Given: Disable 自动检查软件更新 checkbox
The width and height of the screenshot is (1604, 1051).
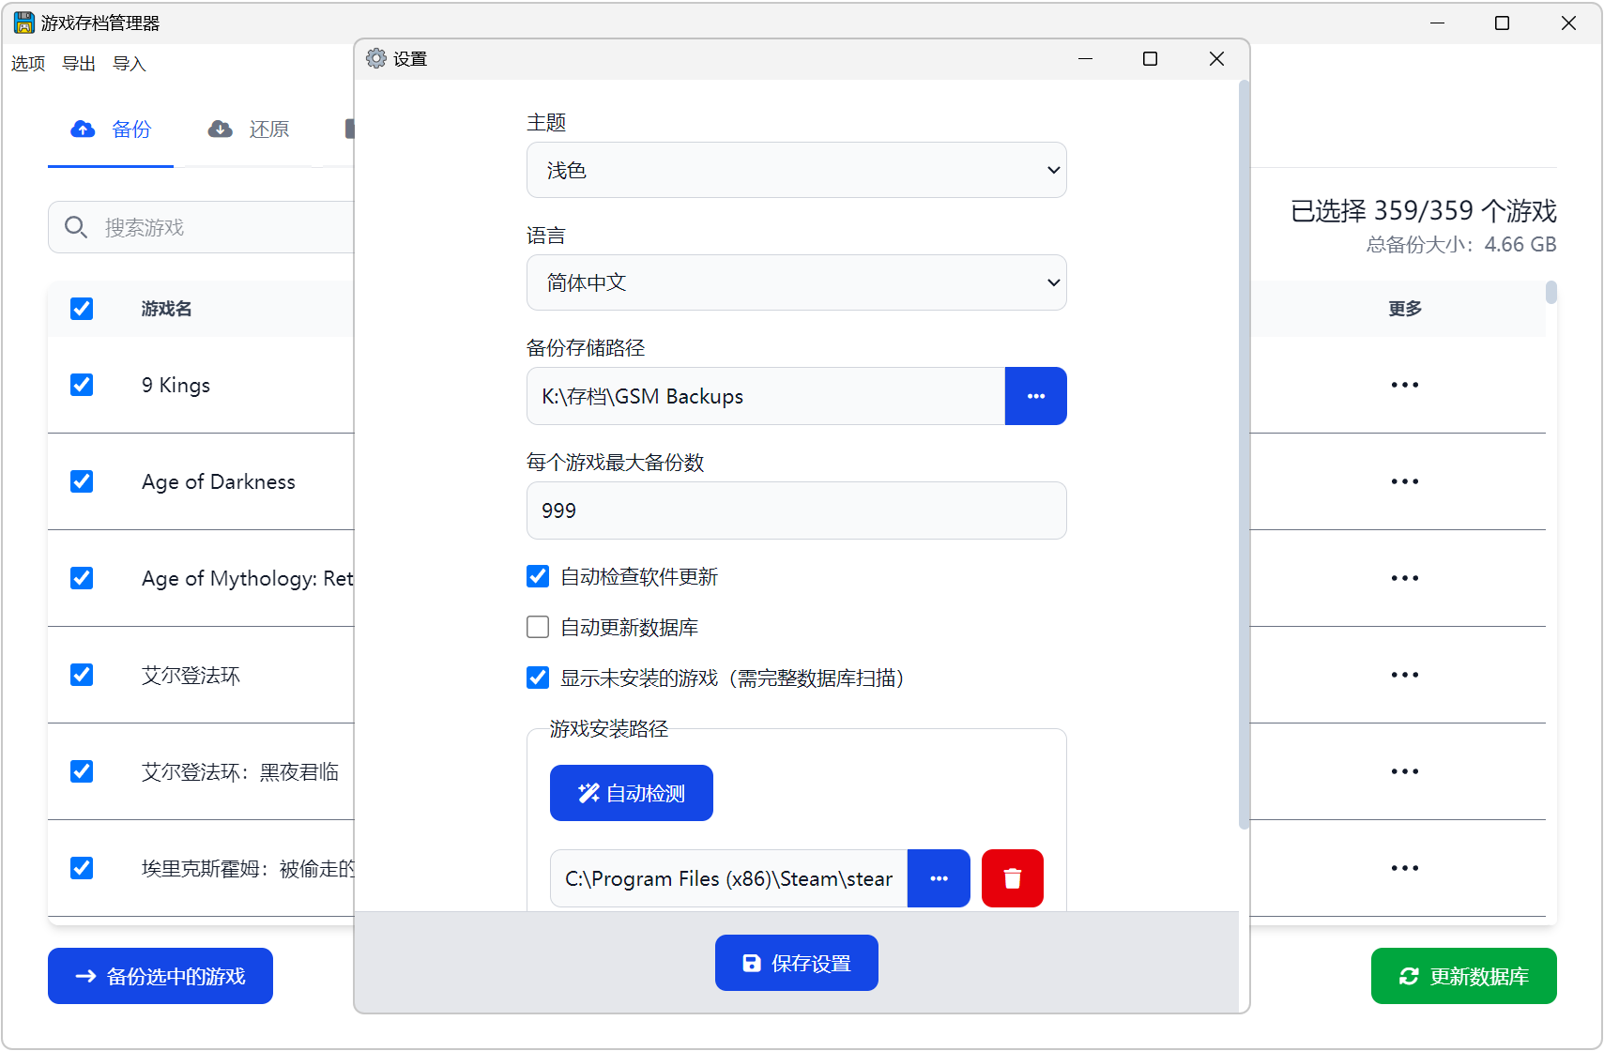Looking at the screenshot, I should [x=538, y=576].
